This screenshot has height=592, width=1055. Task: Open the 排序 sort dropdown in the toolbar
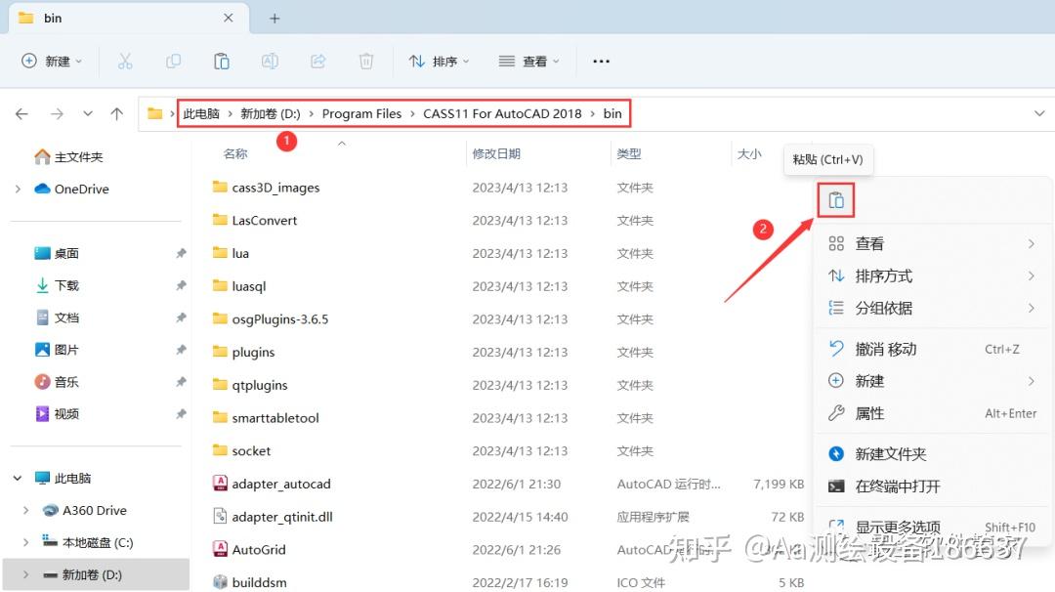[x=439, y=61]
